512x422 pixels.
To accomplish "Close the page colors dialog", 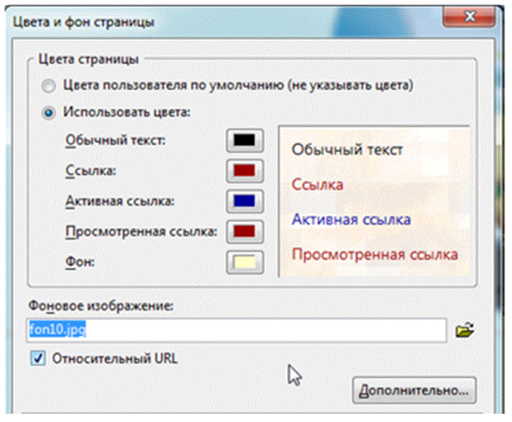I will (x=470, y=17).
